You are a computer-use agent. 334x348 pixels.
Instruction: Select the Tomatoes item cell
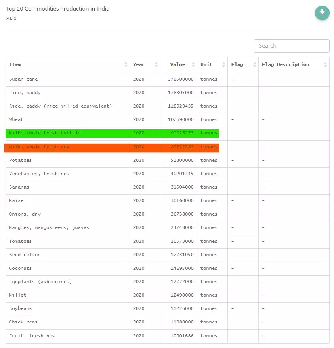68,242
